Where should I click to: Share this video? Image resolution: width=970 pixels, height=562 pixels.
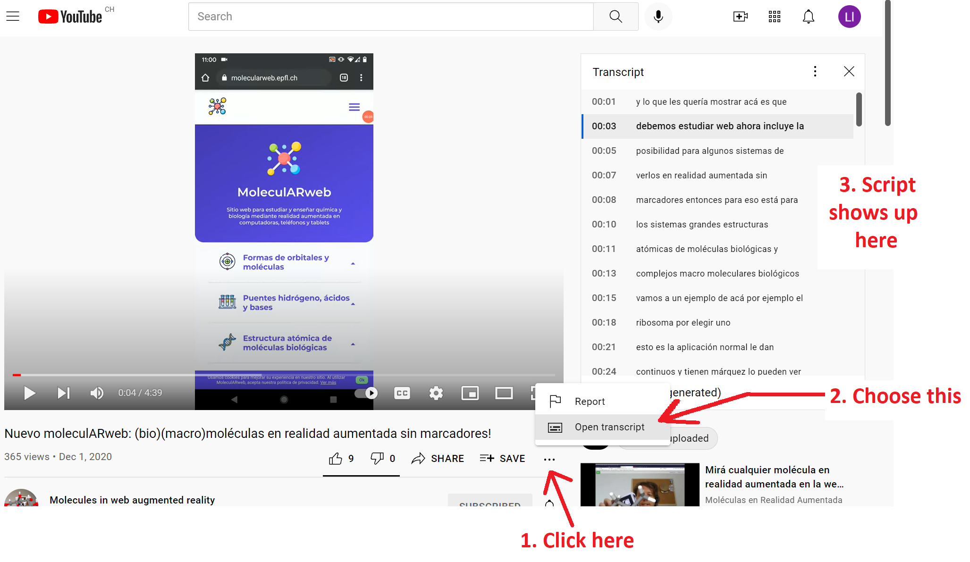438,458
